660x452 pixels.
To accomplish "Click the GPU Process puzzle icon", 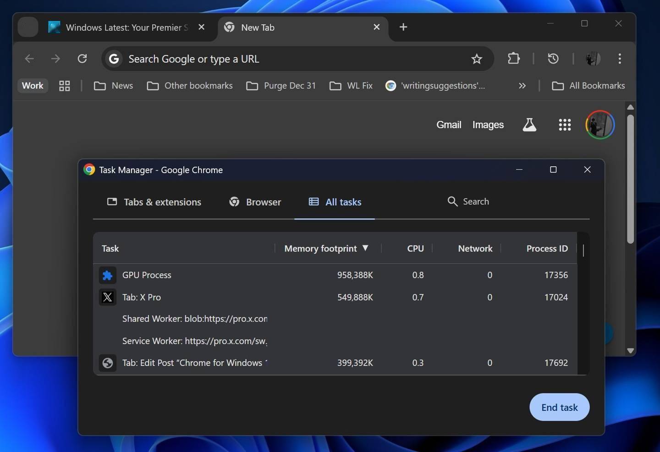I will point(108,275).
